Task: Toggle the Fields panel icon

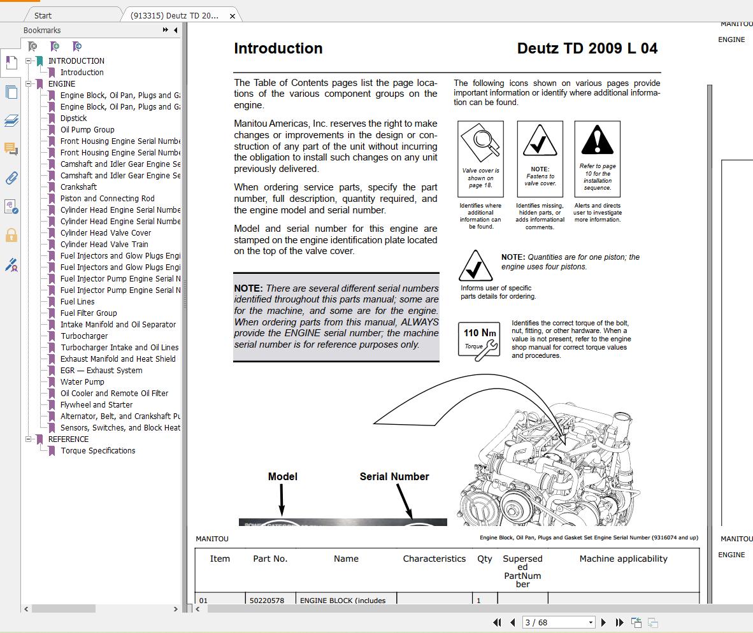Action: (x=11, y=207)
